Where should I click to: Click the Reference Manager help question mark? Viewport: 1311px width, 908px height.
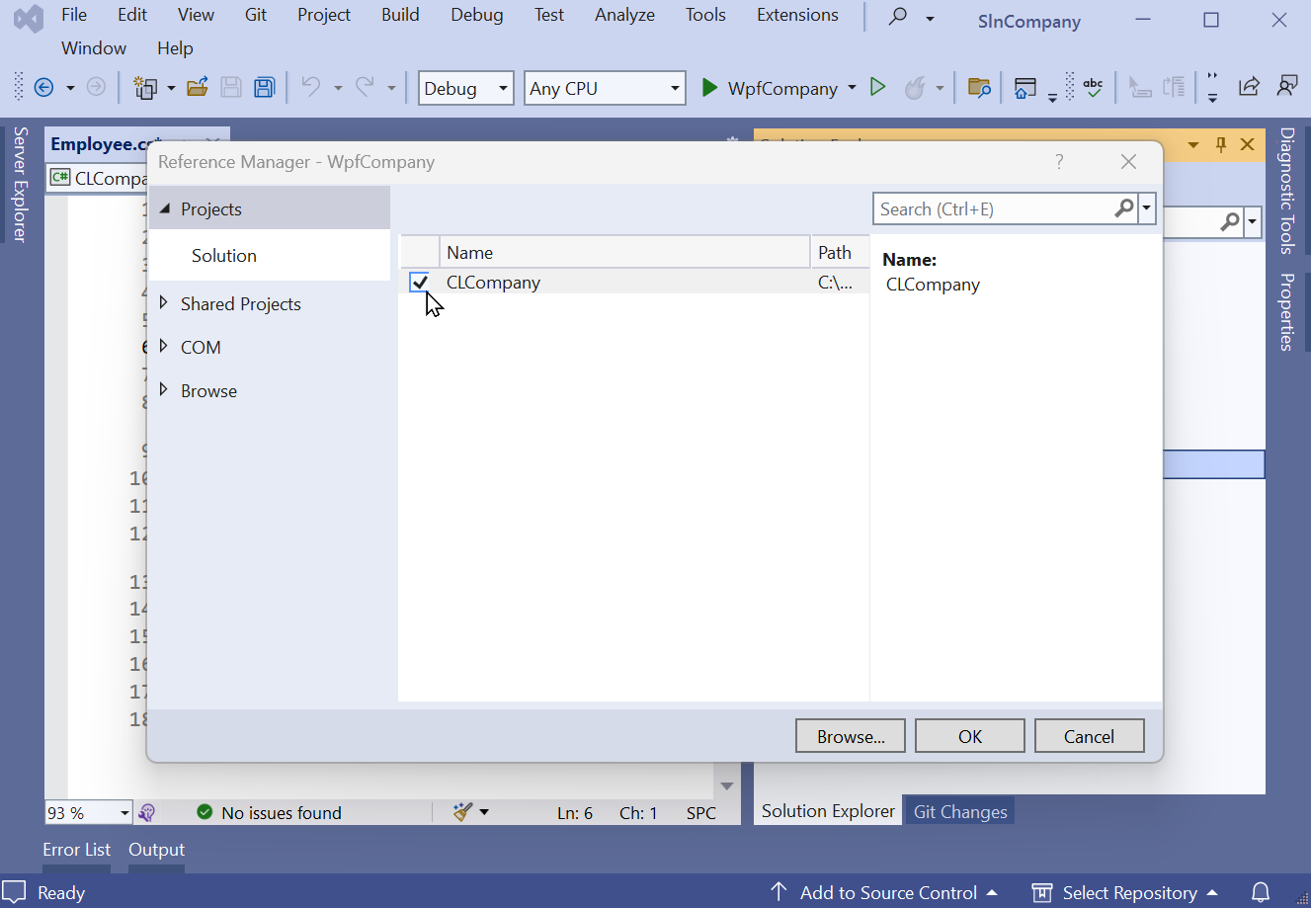tap(1059, 162)
